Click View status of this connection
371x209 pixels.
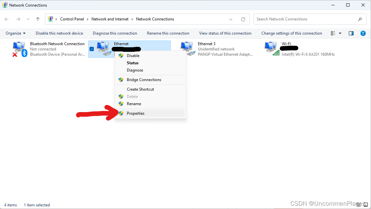click(x=225, y=33)
